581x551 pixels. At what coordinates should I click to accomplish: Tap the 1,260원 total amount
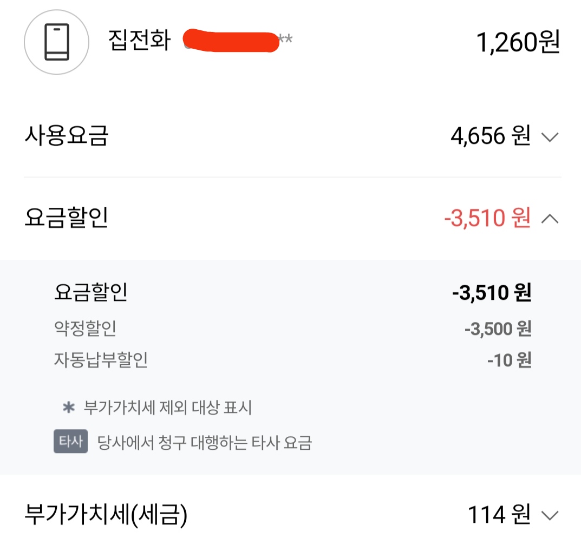[518, 43]
